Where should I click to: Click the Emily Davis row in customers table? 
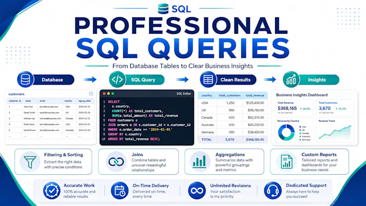(51, 124)
